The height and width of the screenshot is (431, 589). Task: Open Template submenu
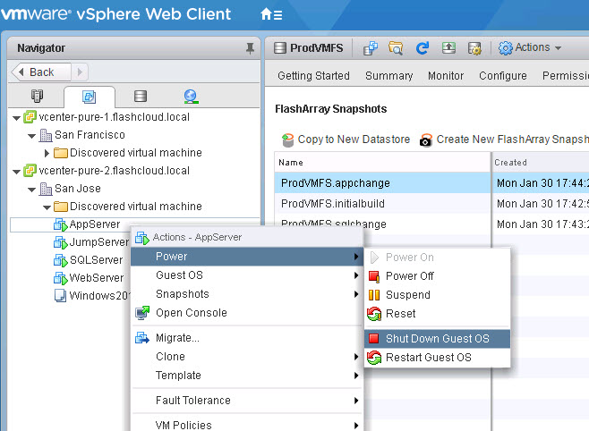click(246, 376)
